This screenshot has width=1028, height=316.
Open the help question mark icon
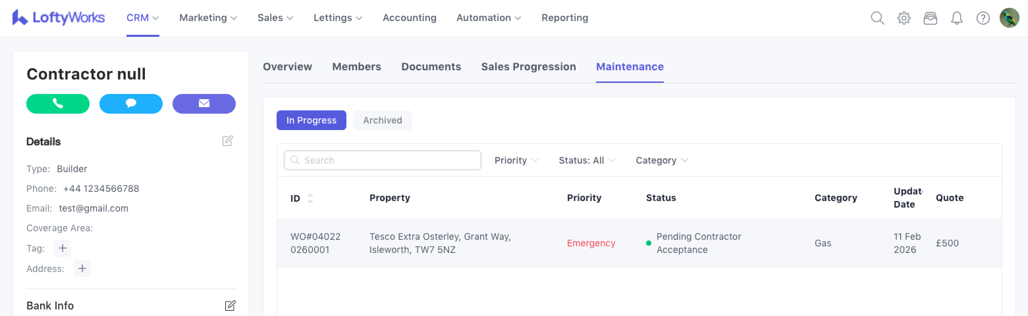[x=983, y=18]
